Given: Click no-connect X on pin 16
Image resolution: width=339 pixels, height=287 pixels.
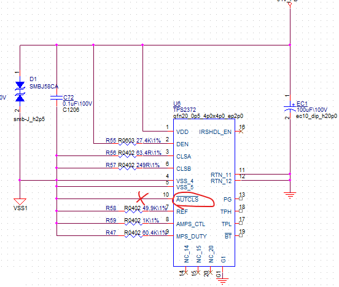Looking at the screenshot, I should (241, 131).
